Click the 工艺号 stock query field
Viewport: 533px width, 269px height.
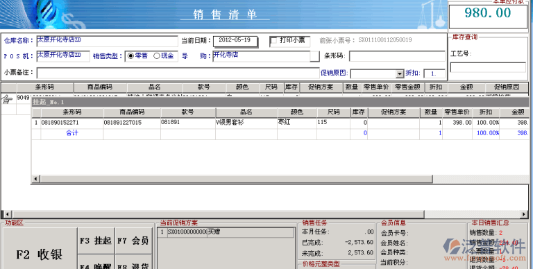click(x=488, y=67)
